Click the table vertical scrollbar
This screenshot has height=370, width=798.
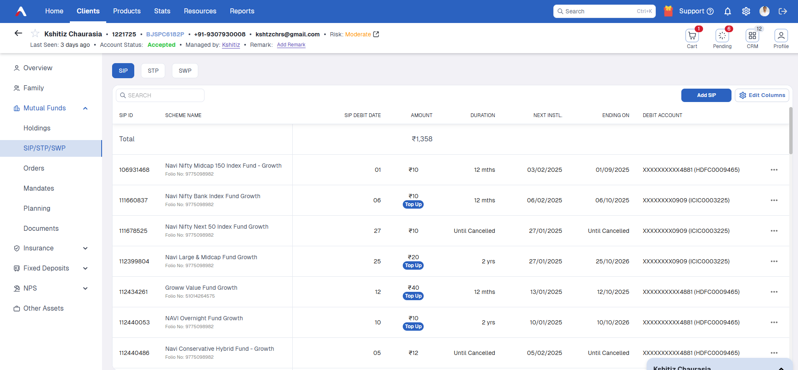[x=790, y=131]
